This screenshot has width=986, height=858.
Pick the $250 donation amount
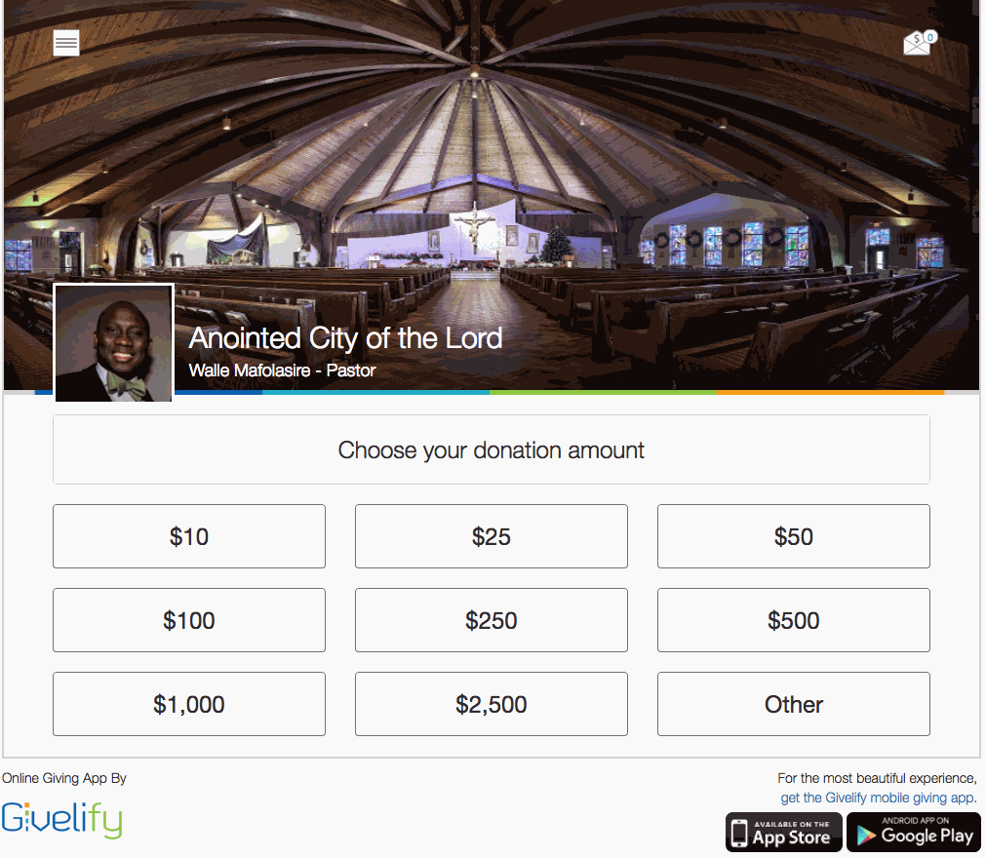click(492, 620)
